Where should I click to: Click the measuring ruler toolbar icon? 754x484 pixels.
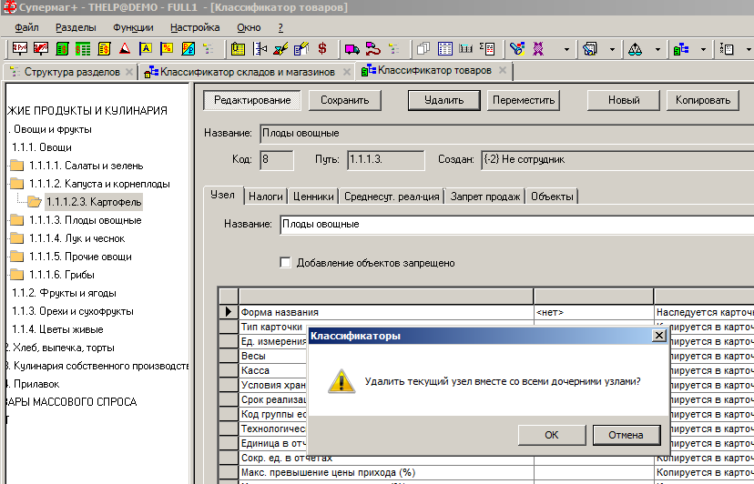[x=260, y=48]
